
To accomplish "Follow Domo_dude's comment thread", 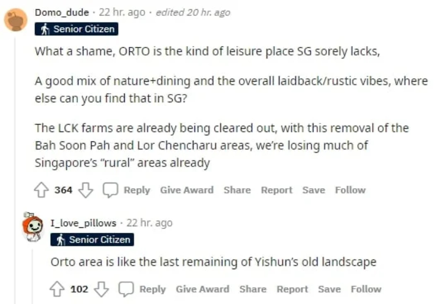I will click(350, 190).
